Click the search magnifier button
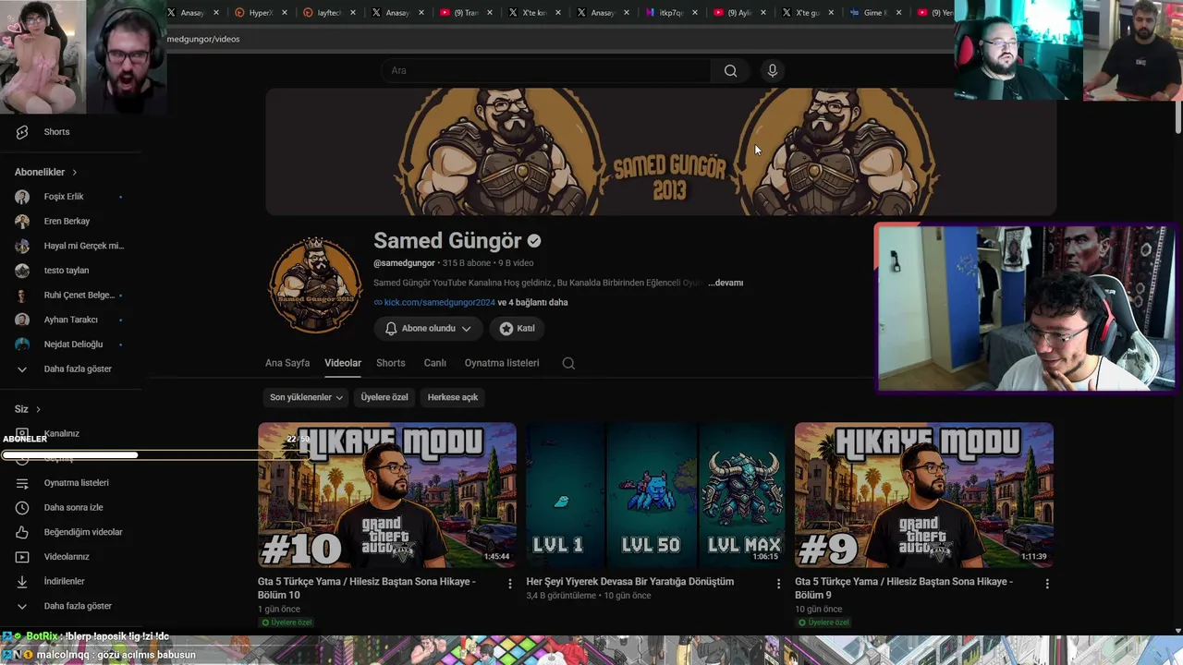The width and height of the screenshot is (1183, 665). [730, 71]
